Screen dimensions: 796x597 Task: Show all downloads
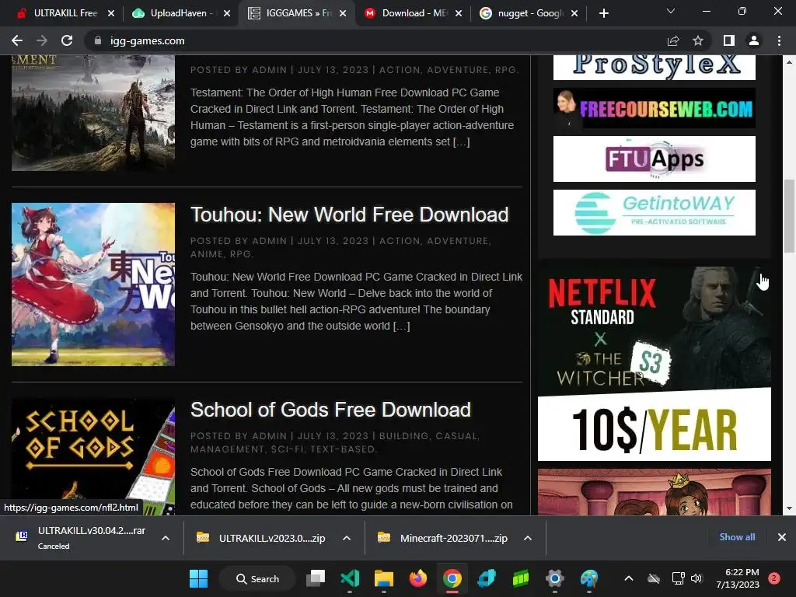click(737, 537)
